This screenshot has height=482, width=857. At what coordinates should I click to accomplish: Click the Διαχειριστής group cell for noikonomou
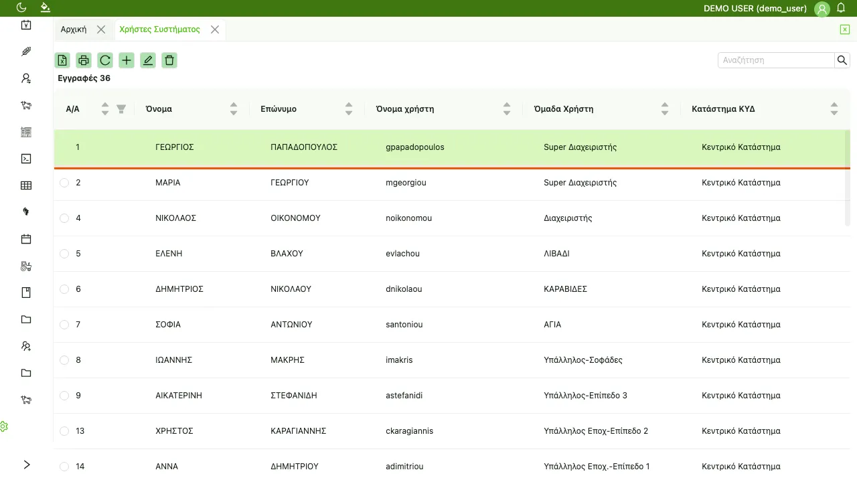568,218
